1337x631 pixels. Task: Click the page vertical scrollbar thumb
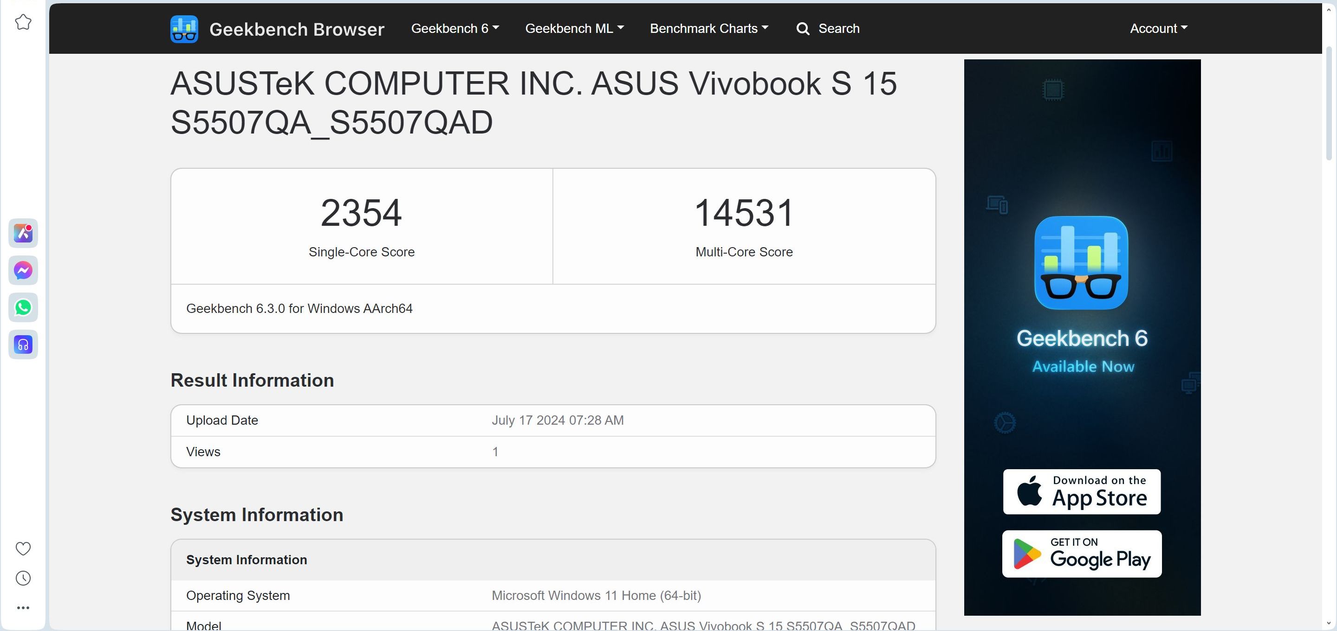pyautogui.click(x=1329, y=104)
